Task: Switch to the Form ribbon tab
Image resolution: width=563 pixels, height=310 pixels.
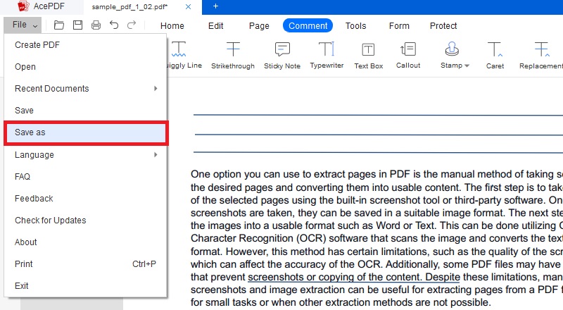Action: coord(399,26)
